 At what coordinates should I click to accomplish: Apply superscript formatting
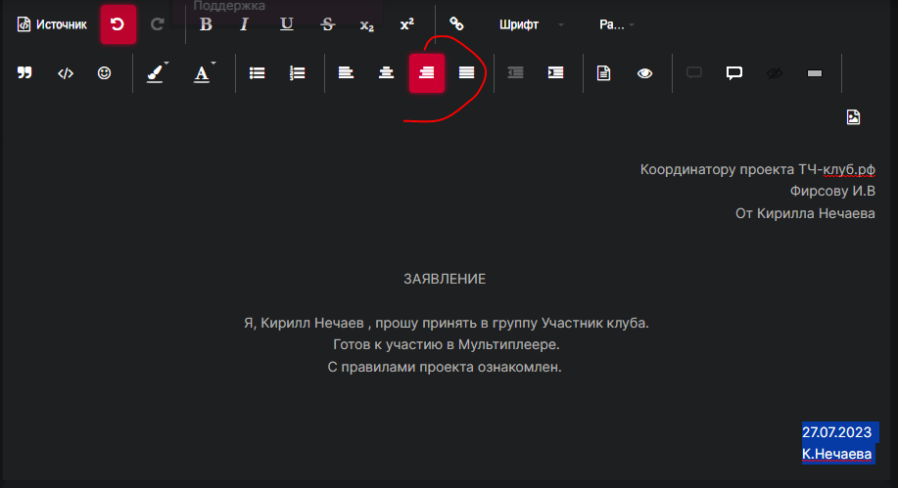click(407, 24)
